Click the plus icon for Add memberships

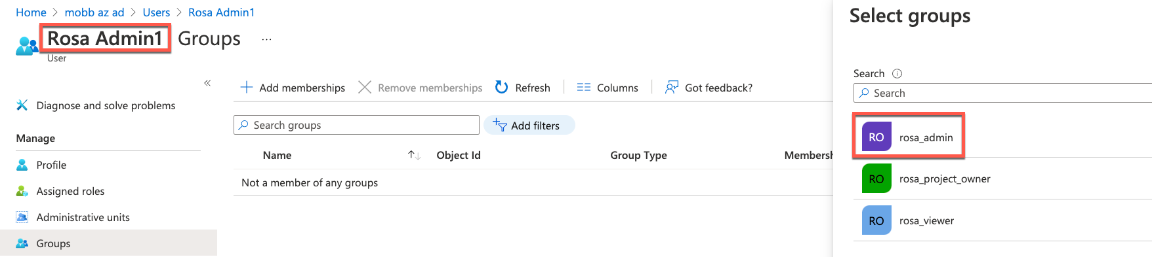pyautogui.click(x=247, y=87)
